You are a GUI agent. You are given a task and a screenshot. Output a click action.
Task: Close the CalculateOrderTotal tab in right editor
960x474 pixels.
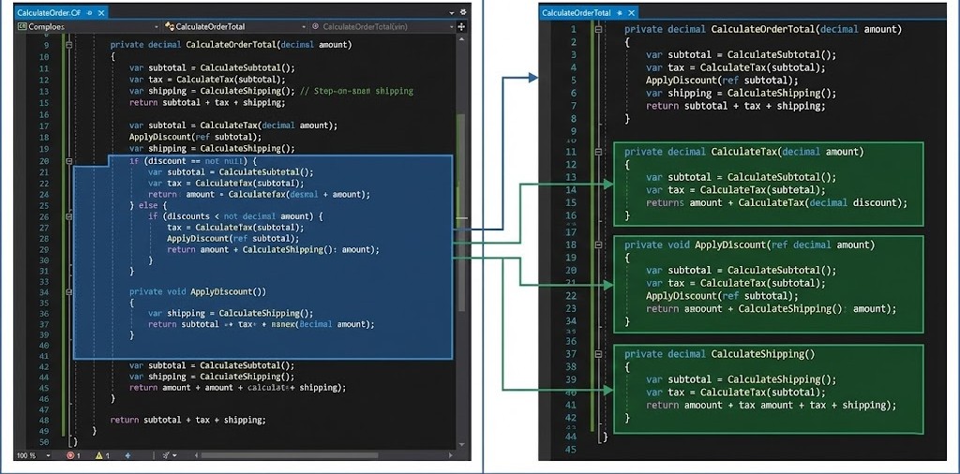tap(631, 13)
